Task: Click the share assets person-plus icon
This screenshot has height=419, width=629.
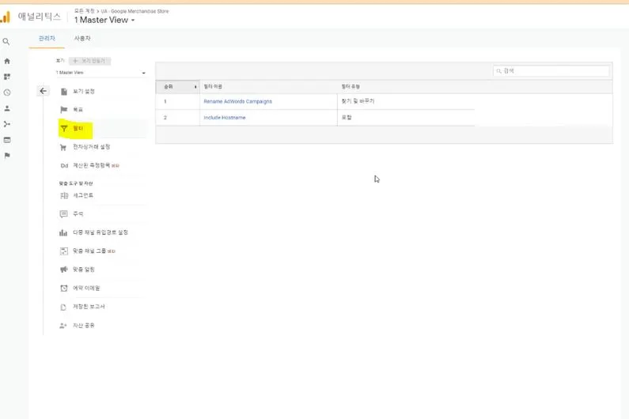Action: click(x=63, y=326)
